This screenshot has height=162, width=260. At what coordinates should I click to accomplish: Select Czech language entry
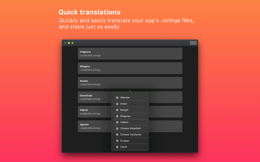coord(130,147)
